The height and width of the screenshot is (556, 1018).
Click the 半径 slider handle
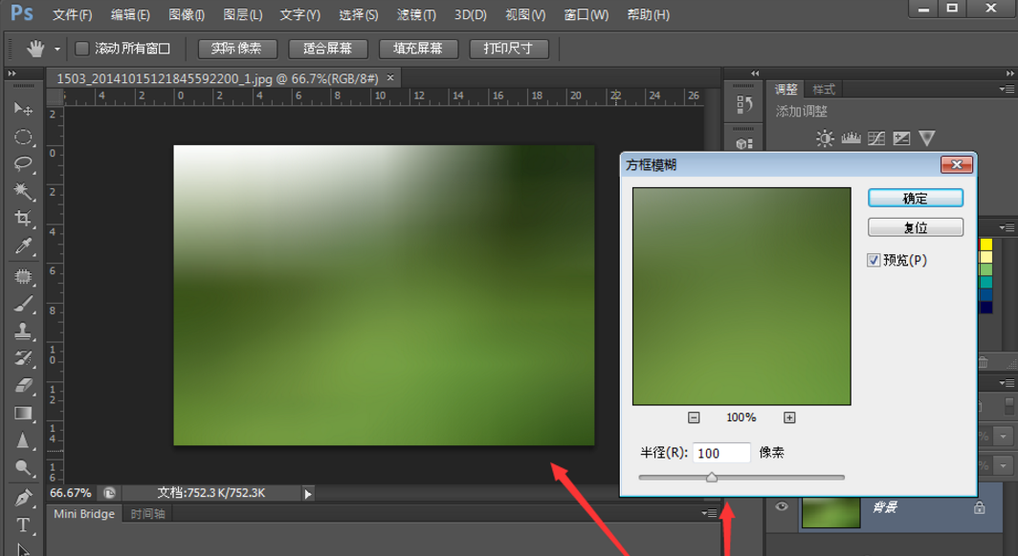coord(712,478)
